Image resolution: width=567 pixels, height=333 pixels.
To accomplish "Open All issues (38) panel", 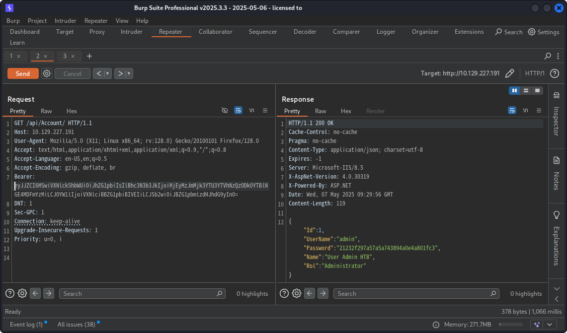I will point(76,325).
